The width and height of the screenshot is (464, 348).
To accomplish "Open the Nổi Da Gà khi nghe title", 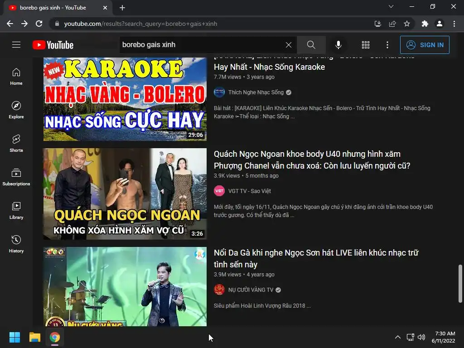I will (316, 259).
